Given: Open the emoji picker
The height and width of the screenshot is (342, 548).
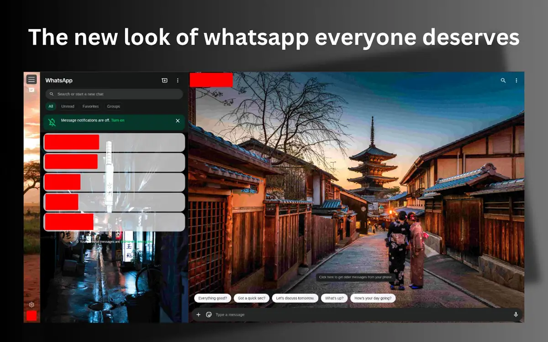Looking at the screenshot, I should pyautogui.click(x=209, y=315).
